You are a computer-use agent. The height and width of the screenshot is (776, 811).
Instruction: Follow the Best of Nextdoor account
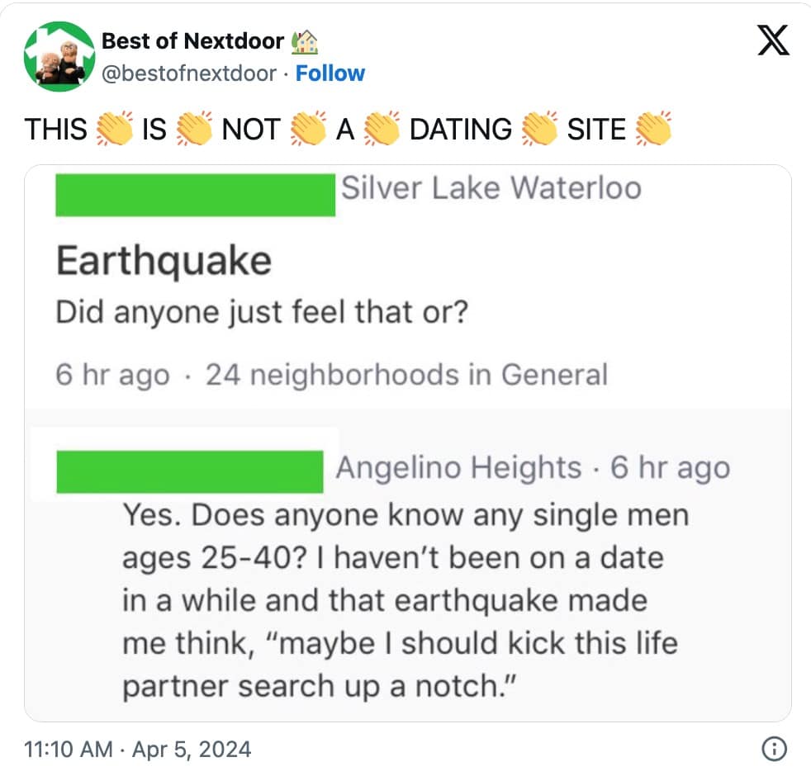(330, 73)
